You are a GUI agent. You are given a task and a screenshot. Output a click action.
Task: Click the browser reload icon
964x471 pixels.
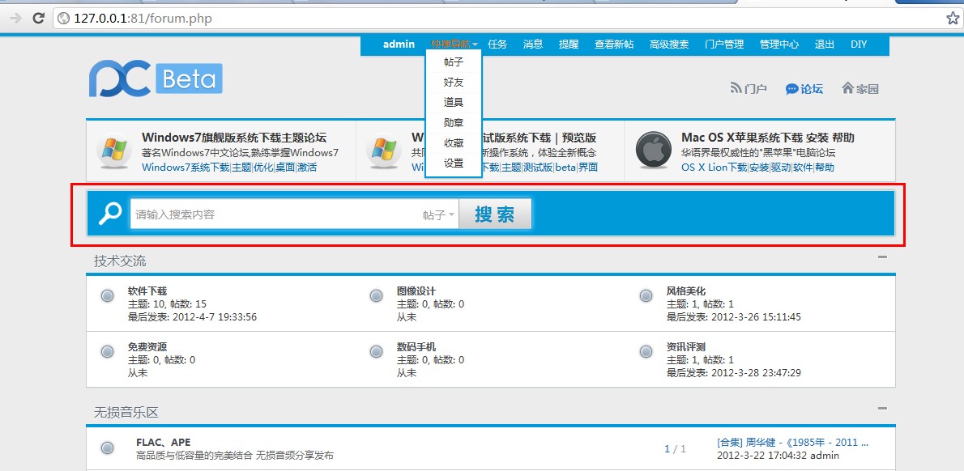[x=38, y=19]
